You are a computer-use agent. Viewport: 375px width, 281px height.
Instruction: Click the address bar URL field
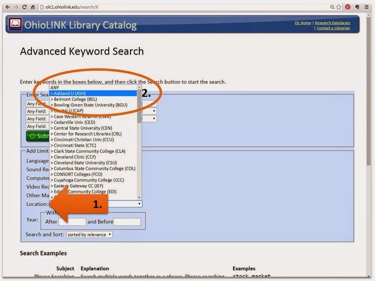(184, 7)
